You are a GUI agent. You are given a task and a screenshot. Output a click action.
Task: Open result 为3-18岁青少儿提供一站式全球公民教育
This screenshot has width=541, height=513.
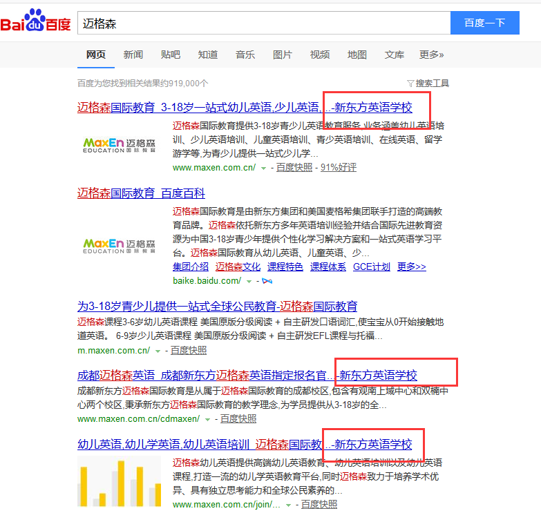pos(218,306)
